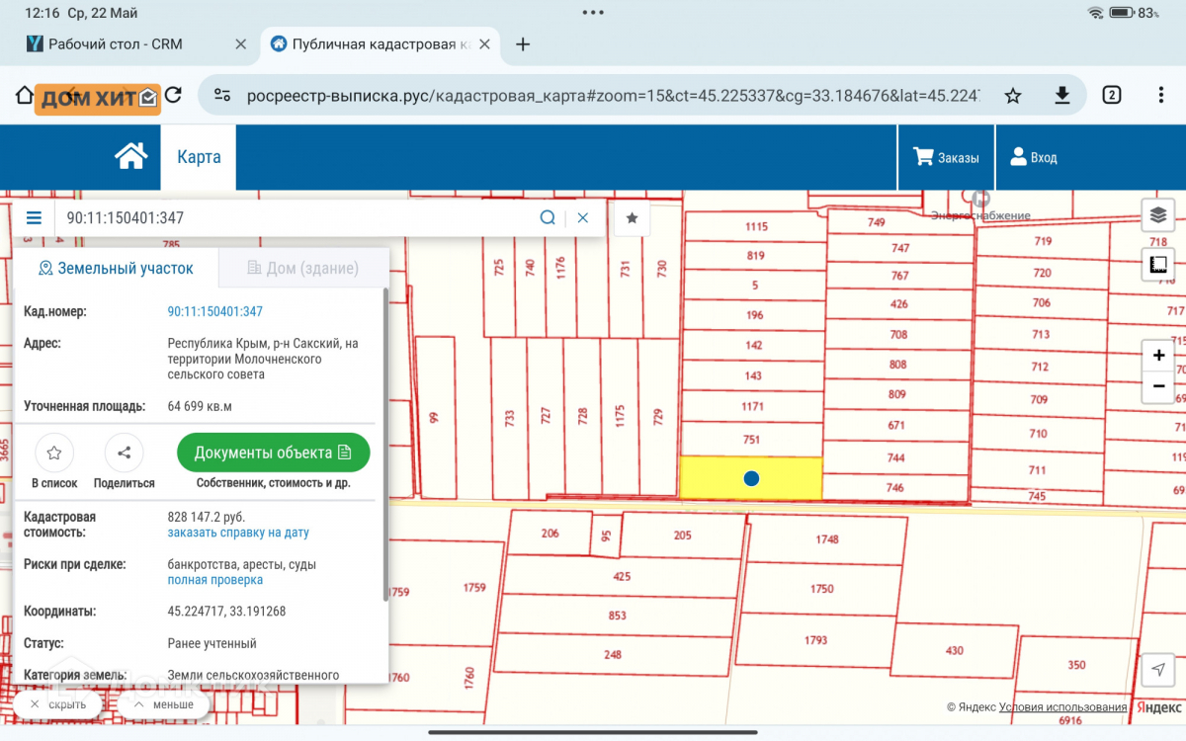Screen dimensions: 1186x741
Task: Click полная проверка link
Action: pyautogui.click(x=215, y=580)
